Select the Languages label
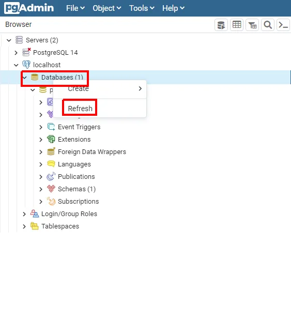291x320 pixels. click(x=74, y=164)
